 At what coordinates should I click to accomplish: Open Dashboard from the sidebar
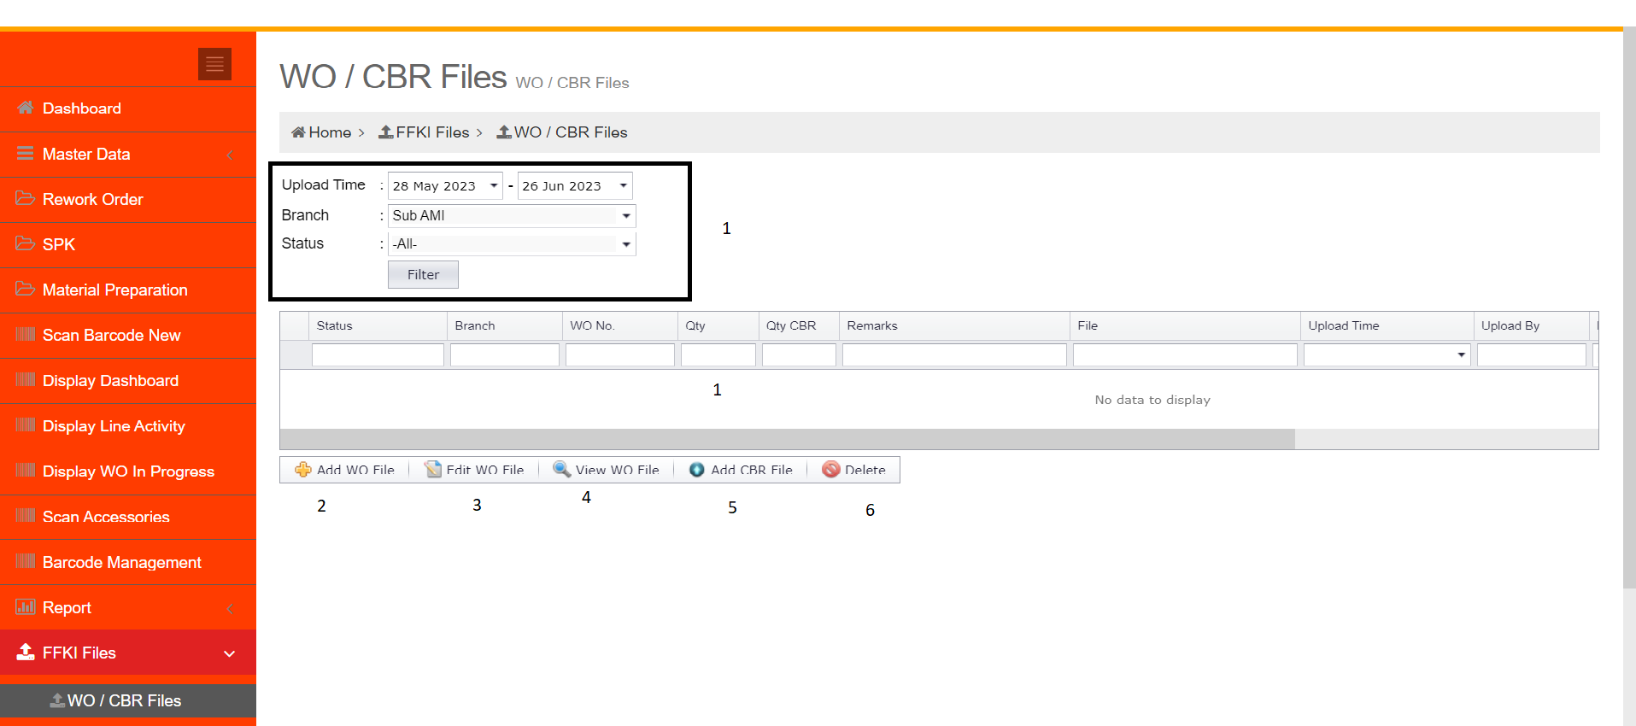pos(128,108)
